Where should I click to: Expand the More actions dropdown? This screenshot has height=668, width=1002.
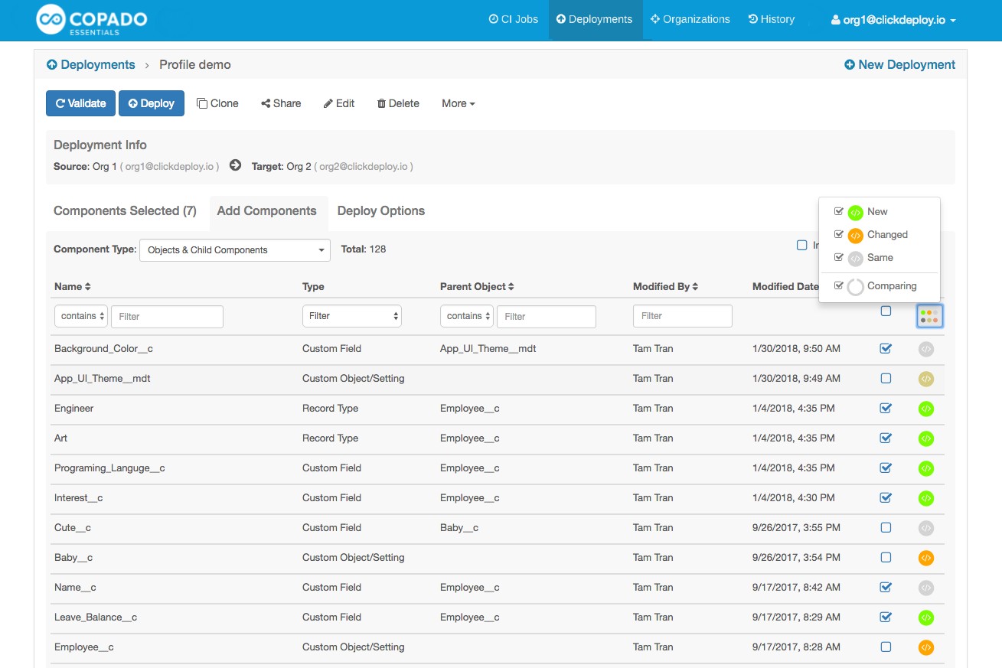point(458,103)
